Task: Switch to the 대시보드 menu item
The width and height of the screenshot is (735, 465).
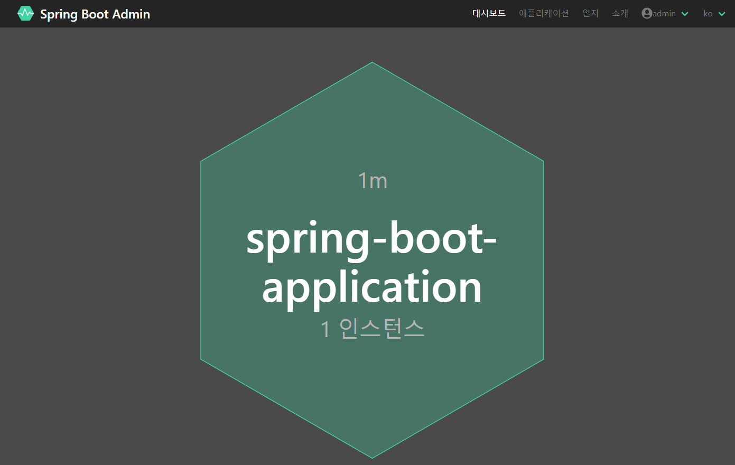Action: pyautogui.click(x=489, y=14)
